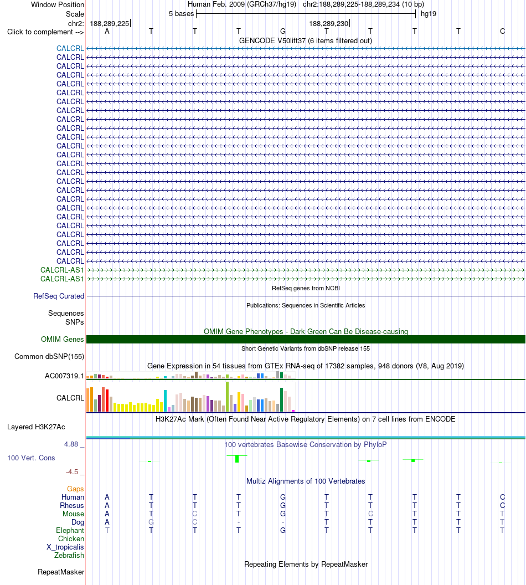
Task: Click base 'C' in complement row
Action: pos(503,32)
